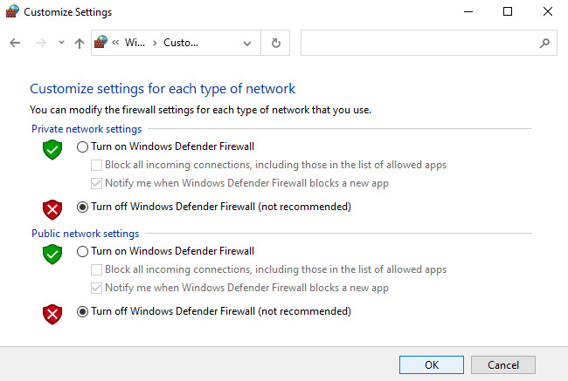Go up one level with up arrow
This screenshot has width=568, height=381.
[x=80, y=43]
